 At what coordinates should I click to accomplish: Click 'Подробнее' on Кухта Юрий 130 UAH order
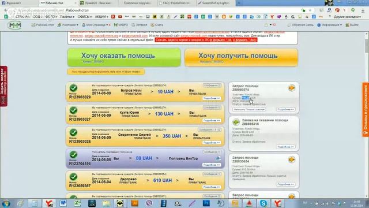[212, 121]
